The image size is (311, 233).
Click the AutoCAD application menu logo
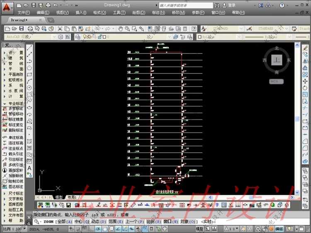click(7, 8)
